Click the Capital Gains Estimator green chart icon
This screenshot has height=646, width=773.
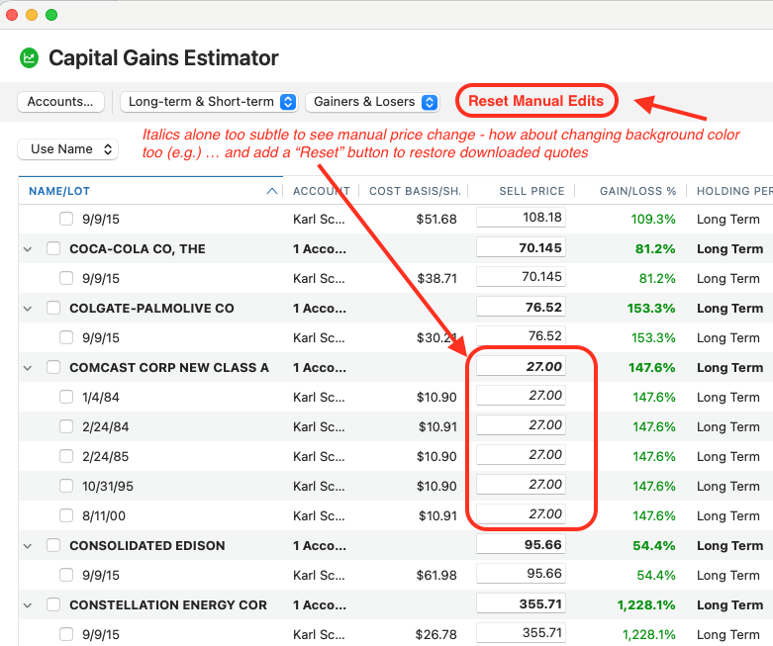[x=29, y=58]
